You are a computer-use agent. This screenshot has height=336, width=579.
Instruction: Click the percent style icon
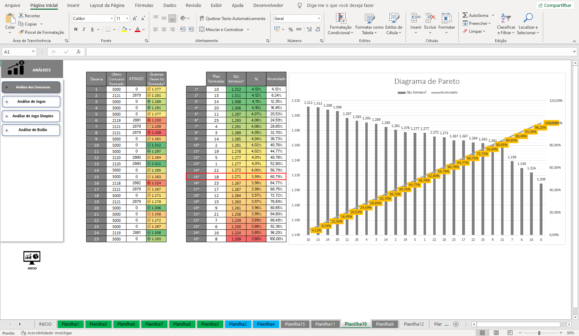tap(291, 29)
